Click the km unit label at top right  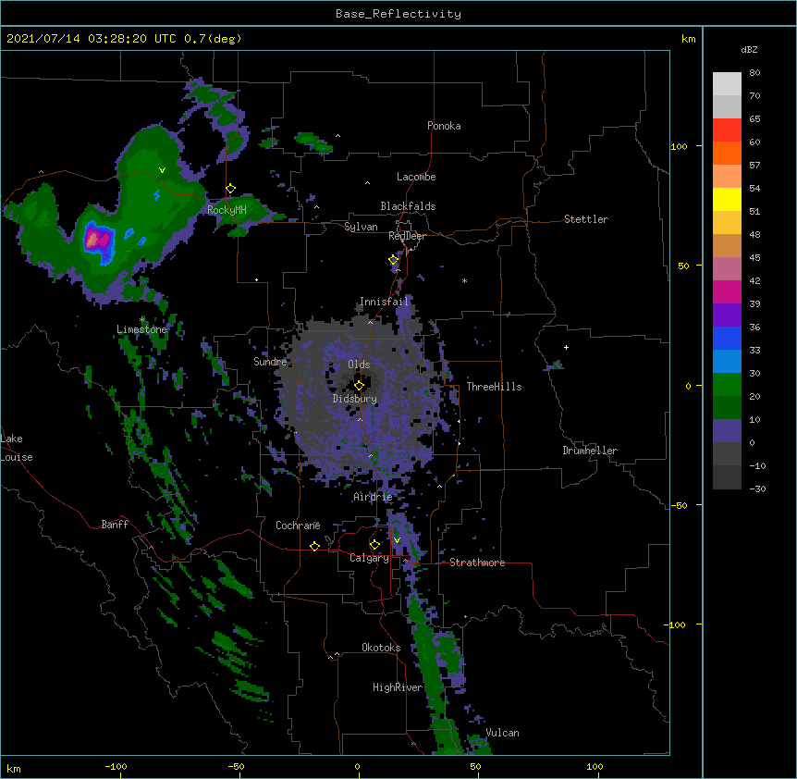pos(688,39)
